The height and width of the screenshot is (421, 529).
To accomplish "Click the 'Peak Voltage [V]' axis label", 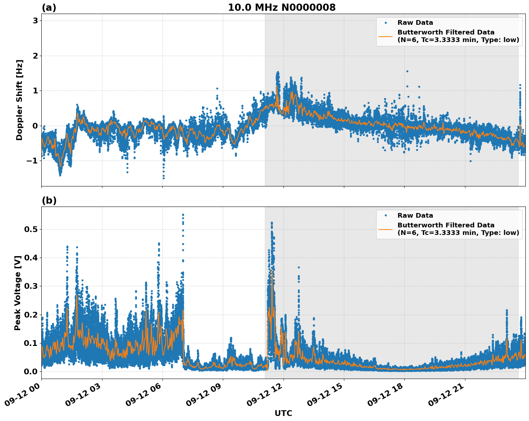I will 18,293.
